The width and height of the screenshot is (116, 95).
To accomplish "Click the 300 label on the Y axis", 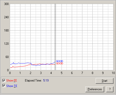I will click(6, 4).
